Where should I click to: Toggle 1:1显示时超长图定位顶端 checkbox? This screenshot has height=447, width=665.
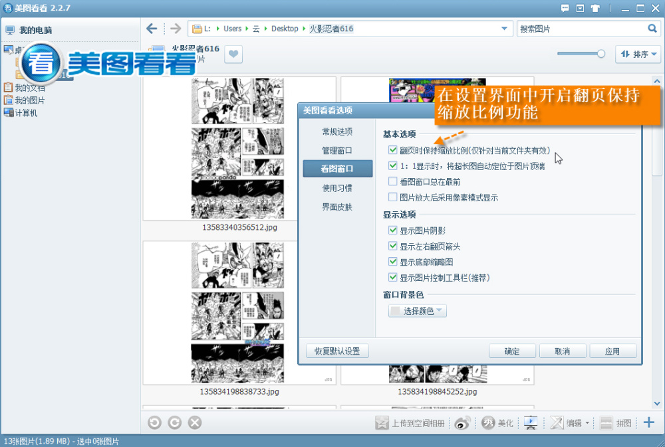pos(393,165)
